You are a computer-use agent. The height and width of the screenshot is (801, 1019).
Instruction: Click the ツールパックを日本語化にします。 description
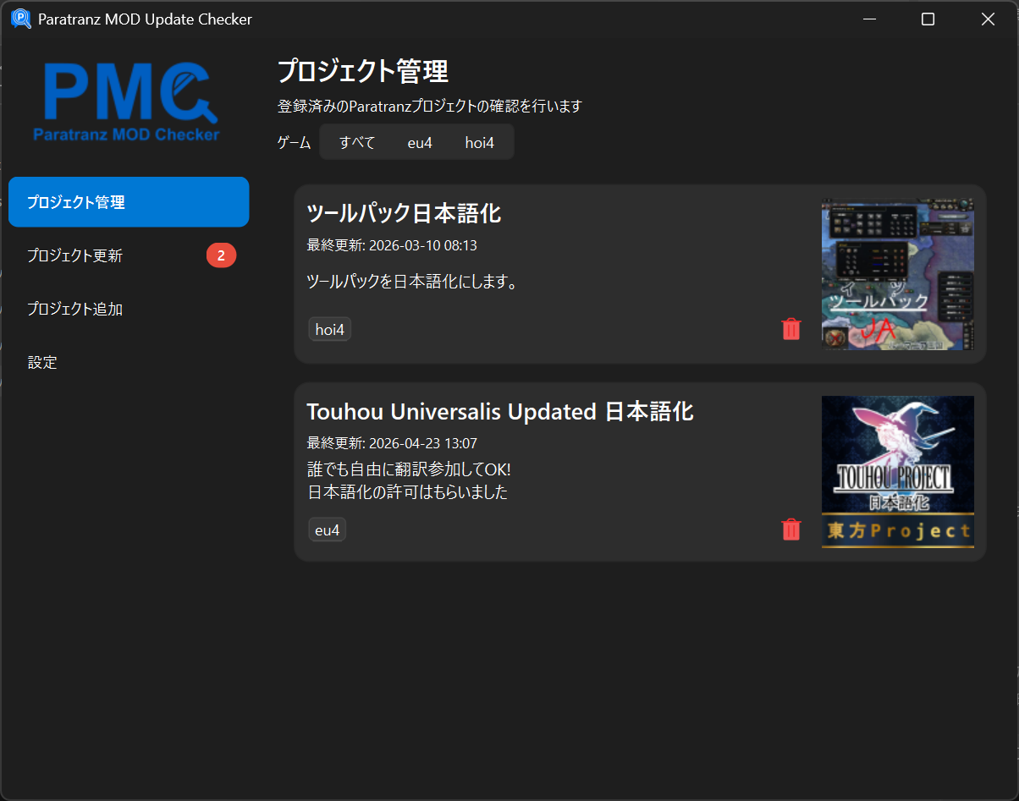(412, 281)
